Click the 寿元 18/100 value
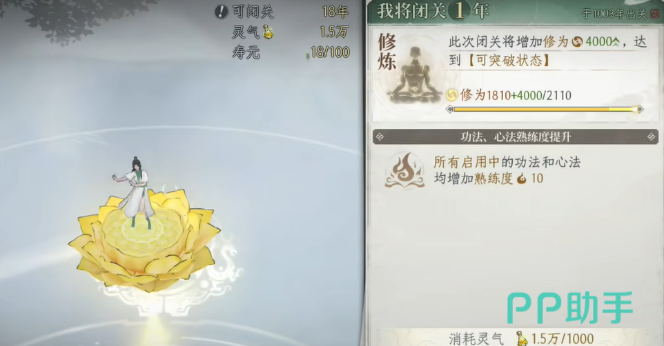Screen dimensions: 664x346 pyautogui.click(x=330, y=52)
